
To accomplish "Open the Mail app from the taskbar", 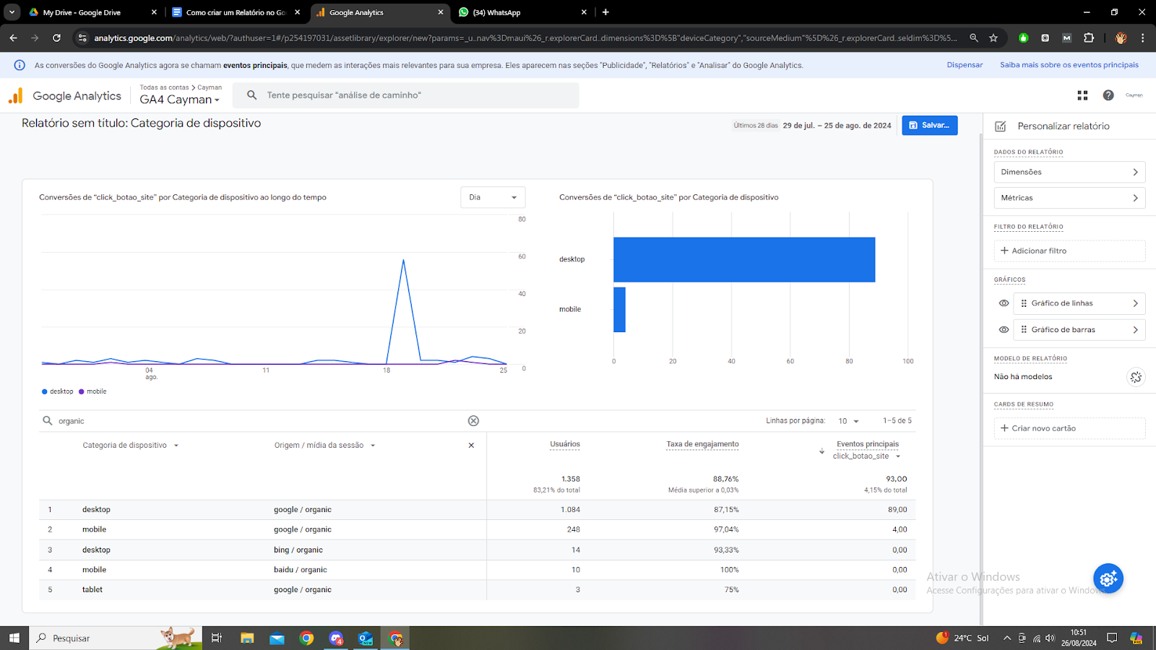I will (x=277, y=638).
